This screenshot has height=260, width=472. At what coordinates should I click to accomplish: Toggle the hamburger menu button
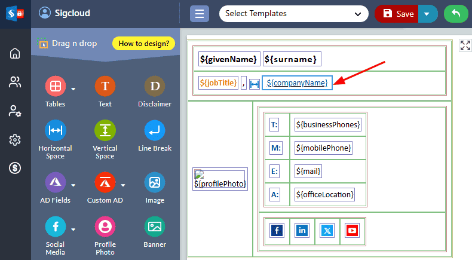point(200,13)
